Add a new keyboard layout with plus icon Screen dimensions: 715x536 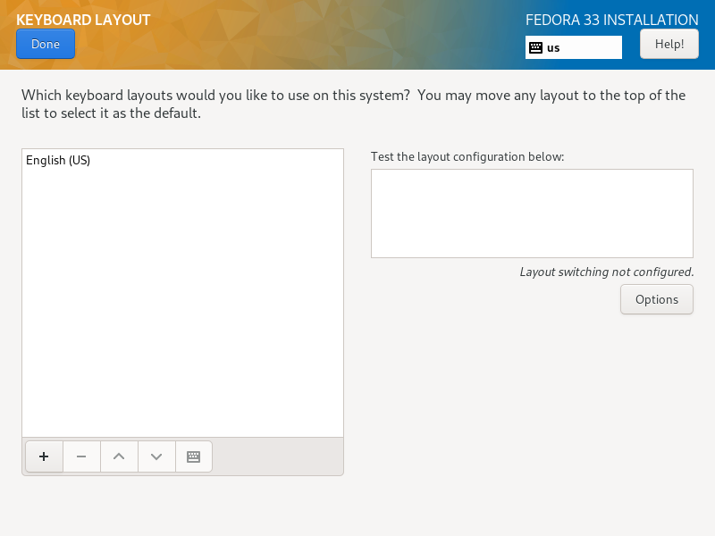(x=44, y=456)
